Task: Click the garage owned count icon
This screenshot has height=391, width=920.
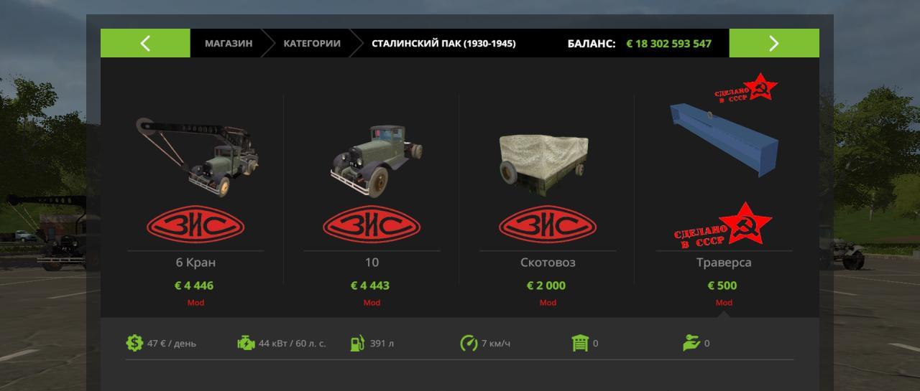Action: (x=580, y=343)
